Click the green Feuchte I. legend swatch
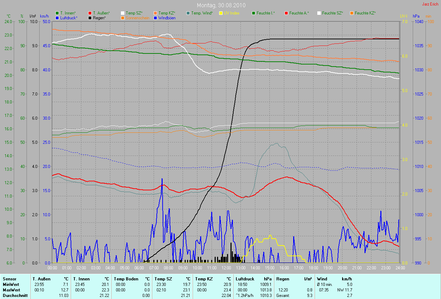The height and width of the screenshot is (299, 441). [x=254, y=13]
